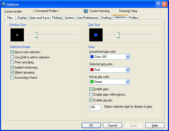Check the Associative Hatch option
The width and height of the screenshot is (169, 131).
12,78
